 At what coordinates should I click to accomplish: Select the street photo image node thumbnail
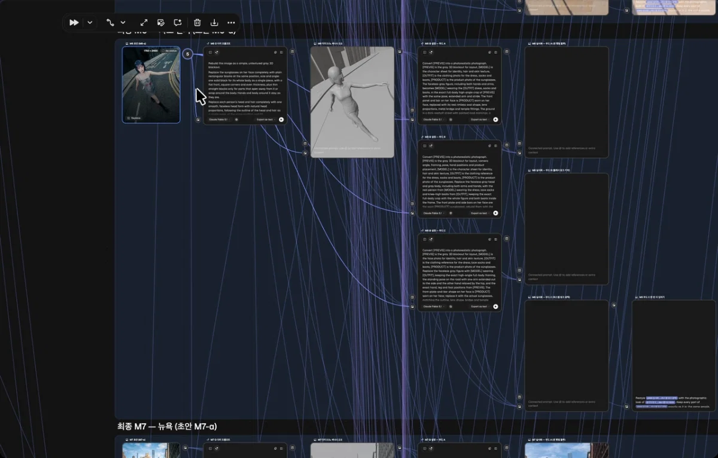[151, 85]
